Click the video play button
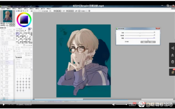 tap(4, 104)
